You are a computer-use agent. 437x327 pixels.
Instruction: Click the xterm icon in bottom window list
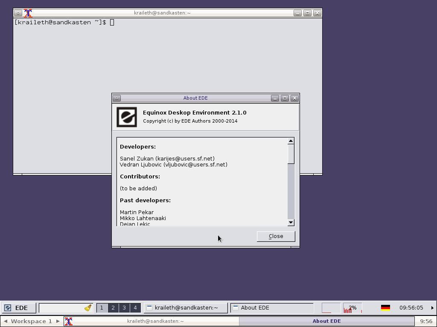68,321
